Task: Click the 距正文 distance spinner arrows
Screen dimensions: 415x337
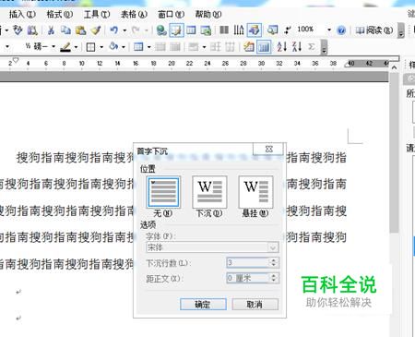Action: pos(274,278)
